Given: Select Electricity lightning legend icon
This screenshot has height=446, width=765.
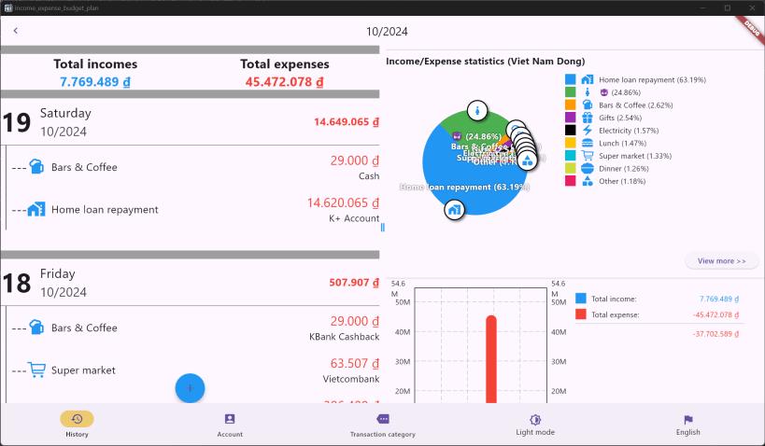Looking at the screenshot, I should click(588, 130).
